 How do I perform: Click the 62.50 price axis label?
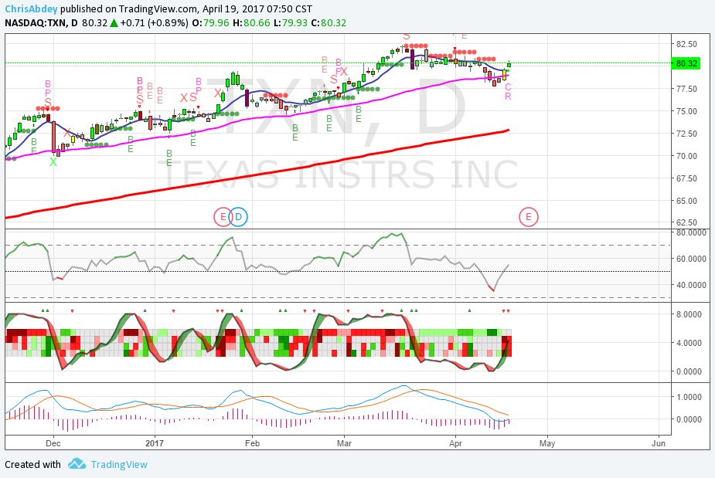click(x=686, y=223)
